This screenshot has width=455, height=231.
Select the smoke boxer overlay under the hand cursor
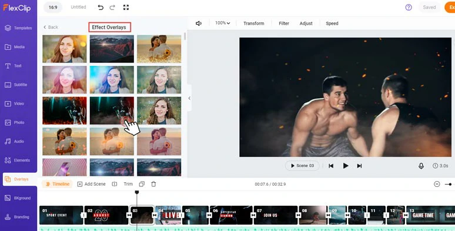point(112,111)
